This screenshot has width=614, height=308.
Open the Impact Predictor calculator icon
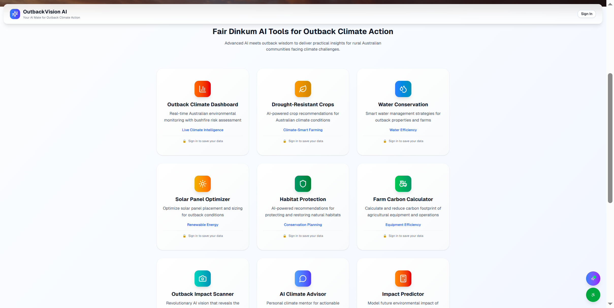(403, 279)
